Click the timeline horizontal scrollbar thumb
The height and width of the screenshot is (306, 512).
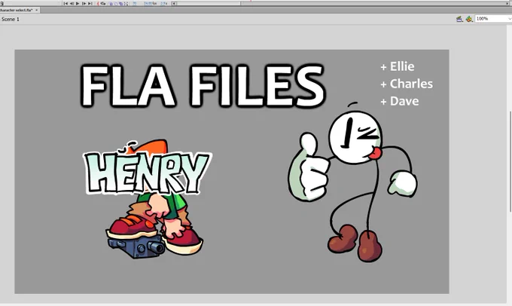tap(209, 4)
